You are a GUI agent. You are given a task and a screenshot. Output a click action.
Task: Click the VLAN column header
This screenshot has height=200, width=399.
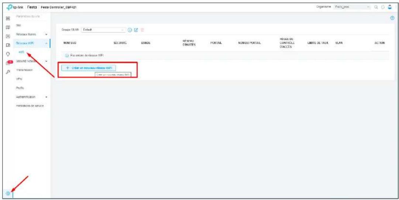tap(339, 43)
